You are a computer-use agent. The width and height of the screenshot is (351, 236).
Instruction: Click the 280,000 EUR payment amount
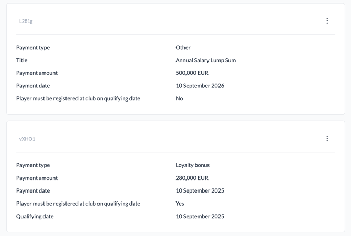coord(192,178)
